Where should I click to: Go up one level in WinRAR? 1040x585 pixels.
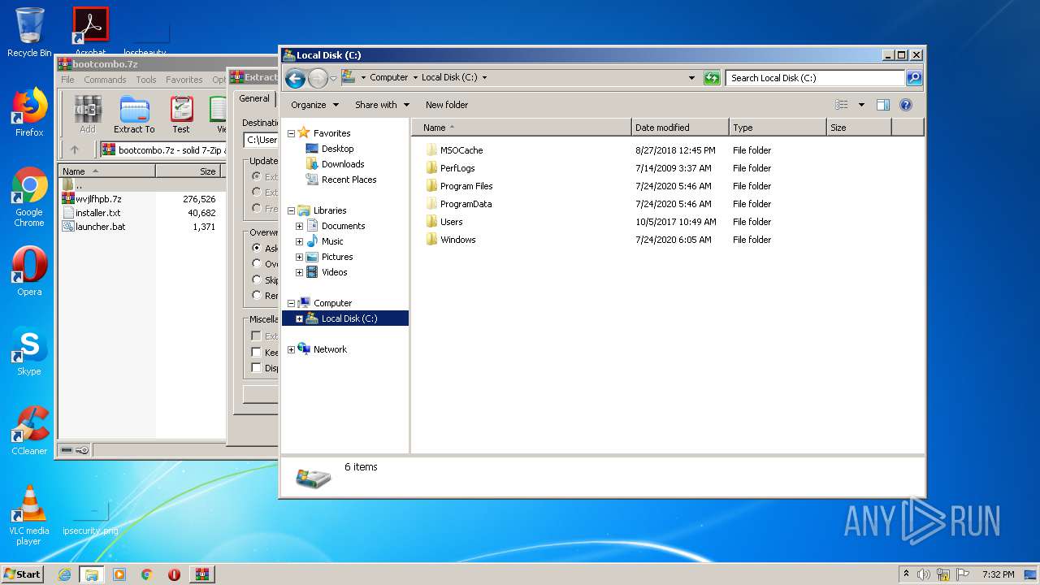[x=75, y=149]
